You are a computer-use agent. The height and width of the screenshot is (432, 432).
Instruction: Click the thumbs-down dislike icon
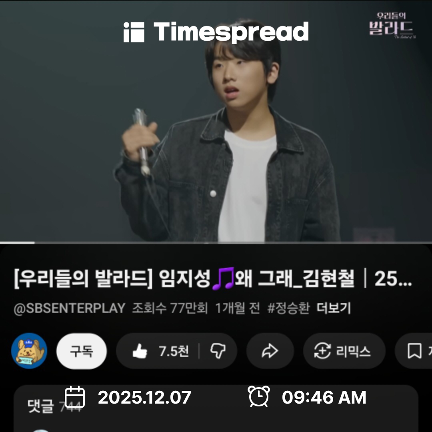218,351
